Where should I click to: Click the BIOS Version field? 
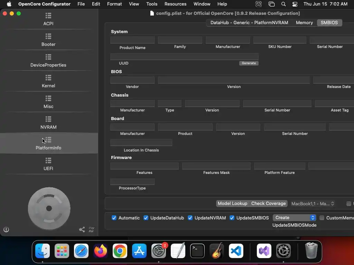point(234,80)
